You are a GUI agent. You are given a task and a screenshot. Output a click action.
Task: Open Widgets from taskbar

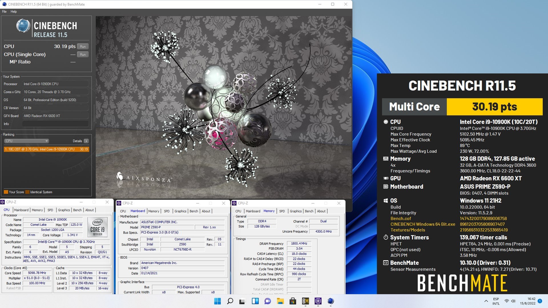click(x=255, y=301)
